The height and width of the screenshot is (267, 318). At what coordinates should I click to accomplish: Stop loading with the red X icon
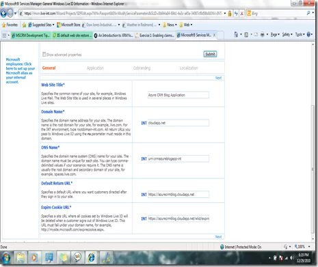(241, 14)
